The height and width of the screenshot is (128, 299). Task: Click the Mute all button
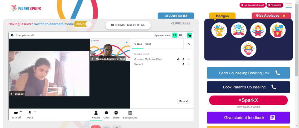point(184,101)
